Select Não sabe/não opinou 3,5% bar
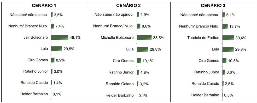Screen dimensions: 257x103 52,15
